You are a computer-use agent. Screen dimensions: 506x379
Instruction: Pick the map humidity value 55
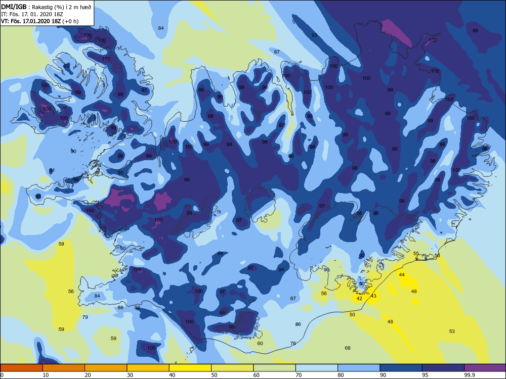416,254
